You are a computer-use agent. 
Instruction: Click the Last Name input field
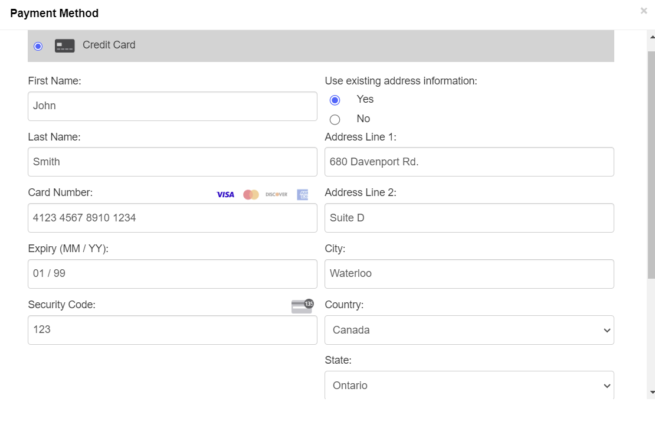pyautogui.click(x=172, y=162)
